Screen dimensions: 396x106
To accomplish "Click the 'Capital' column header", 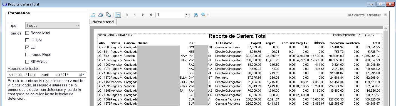I will coord(256,43).
